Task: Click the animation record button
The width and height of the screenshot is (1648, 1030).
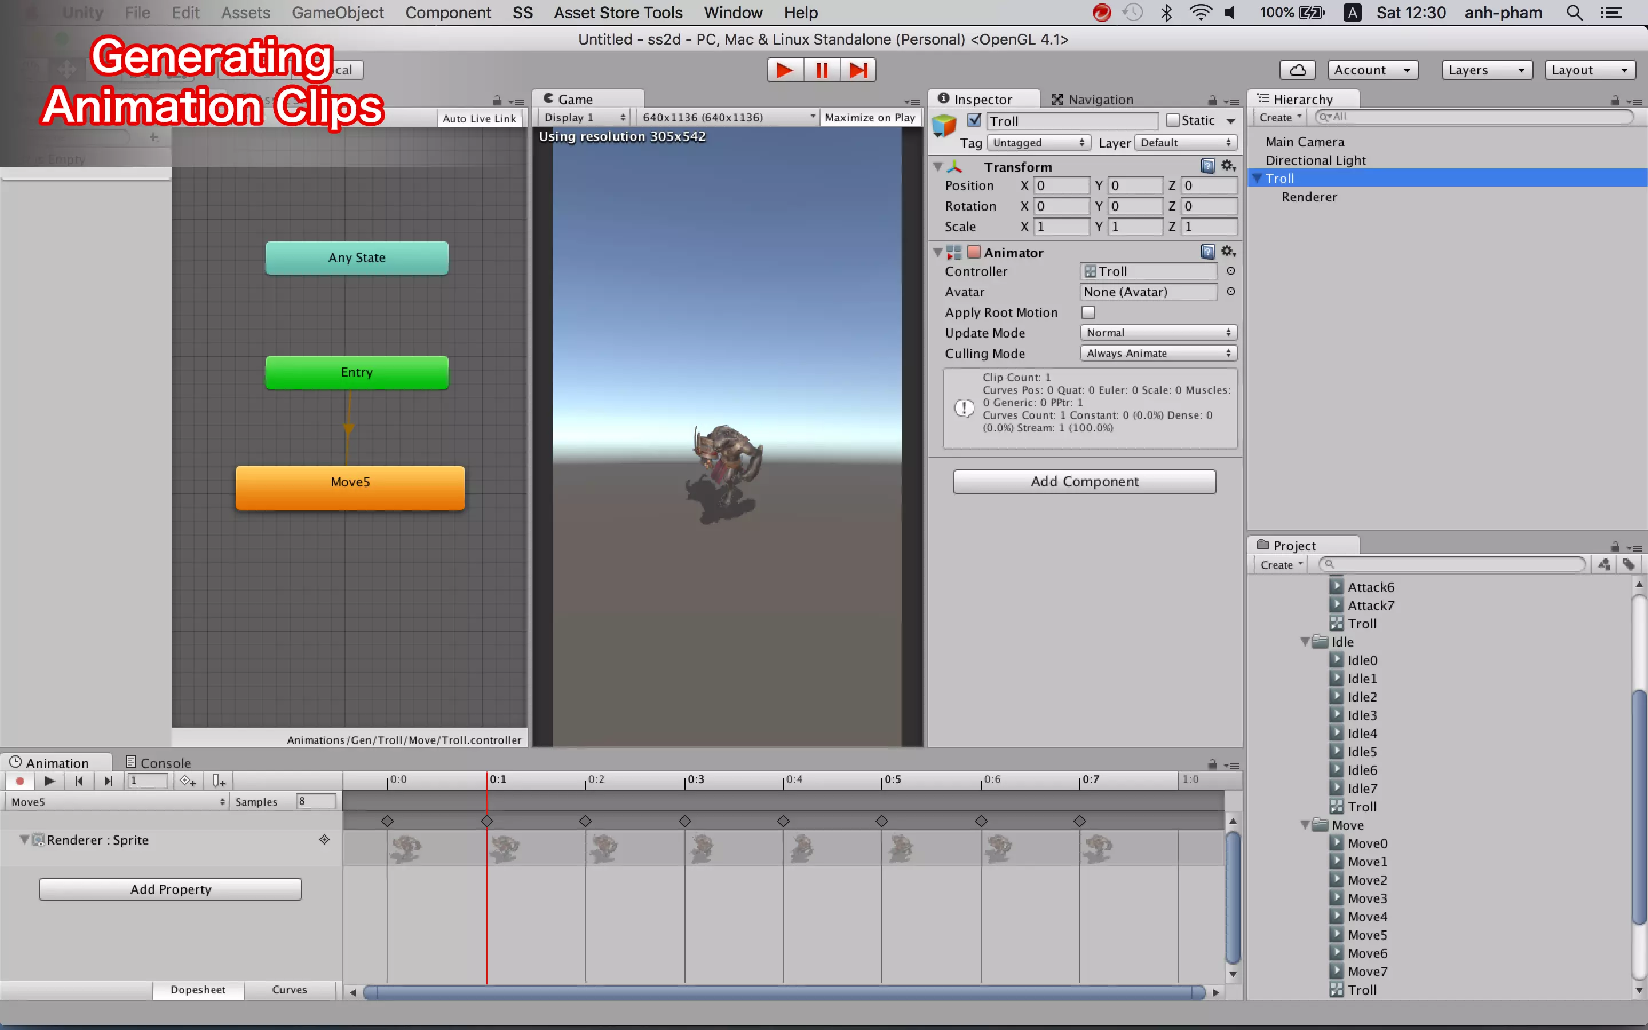Action: pos(20,781)
